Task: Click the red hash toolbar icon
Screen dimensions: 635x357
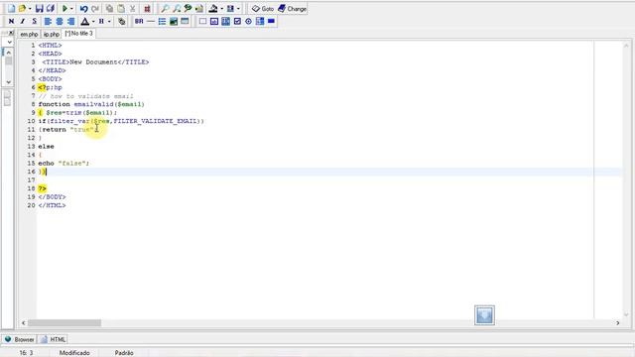Action: click(x=147, y=9)
